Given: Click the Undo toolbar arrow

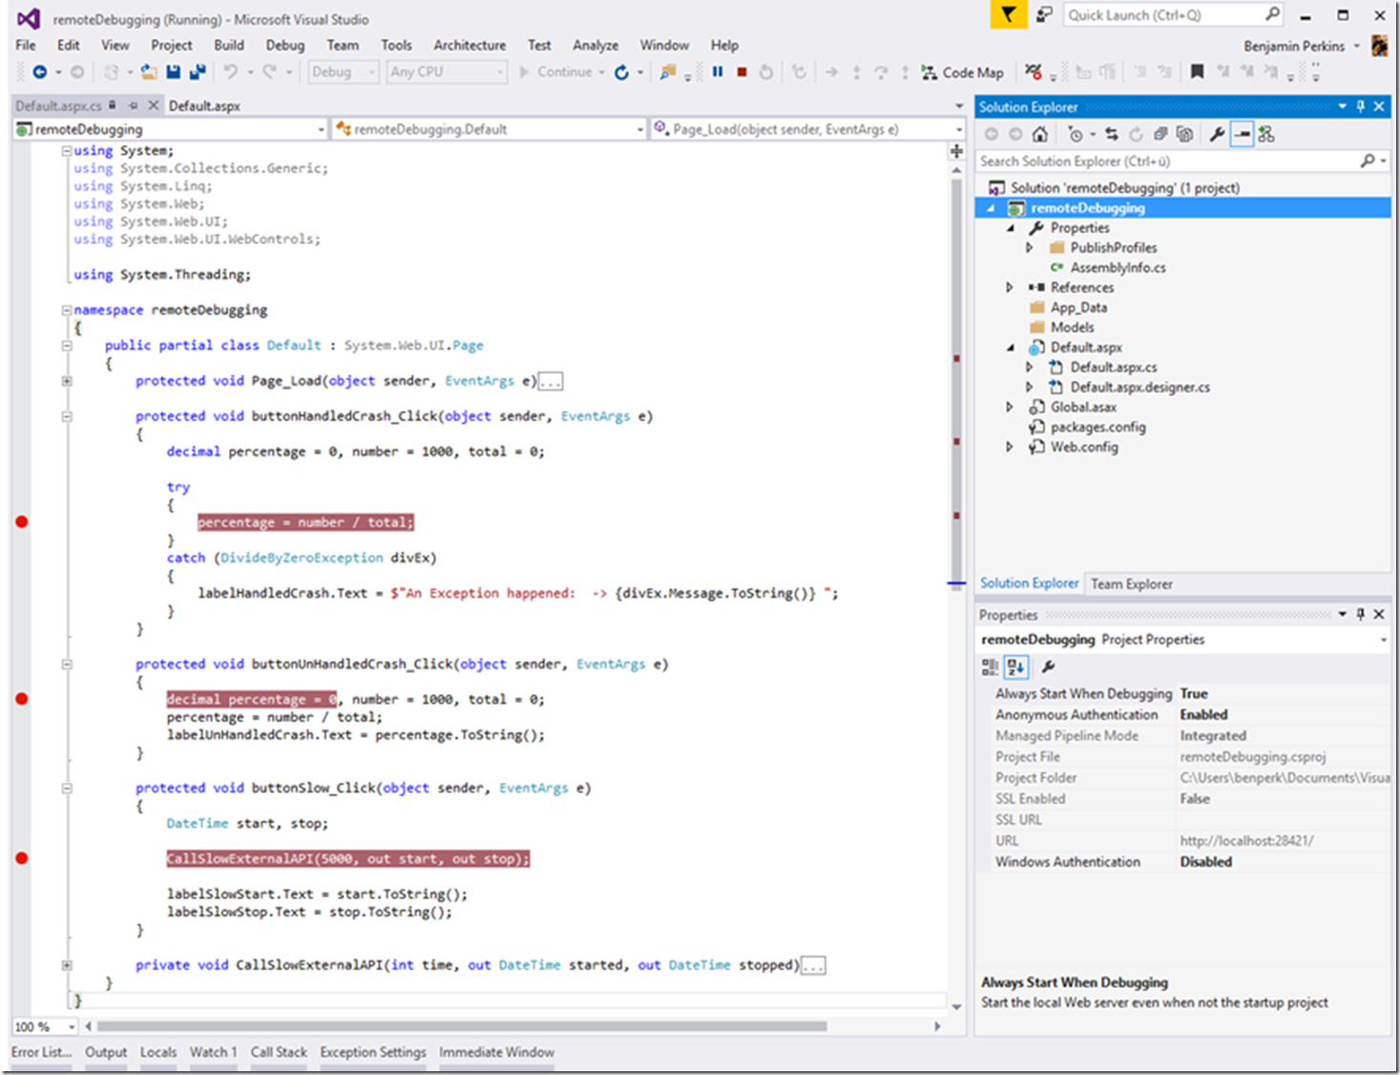Looking at the screenshot, I should [230, 72].
